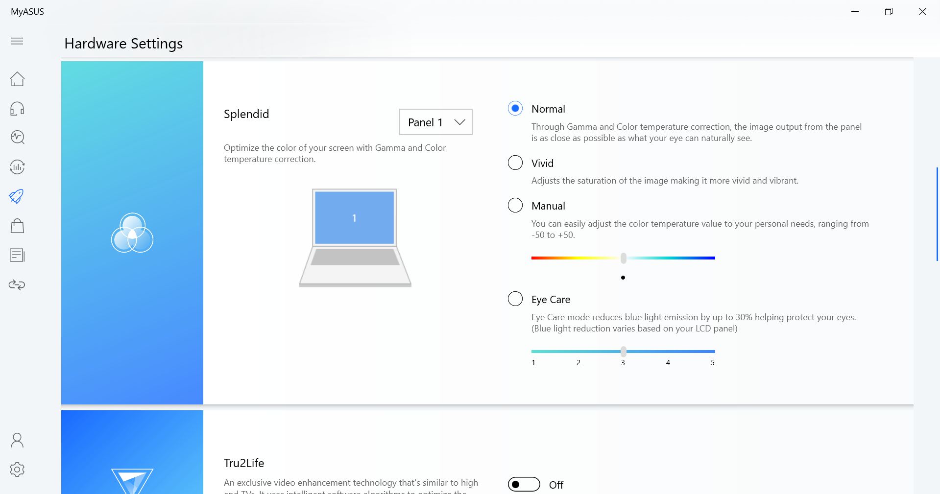Select the Manual color temperature mode
The height and width of the screenshot is (494, 940).
515,205
